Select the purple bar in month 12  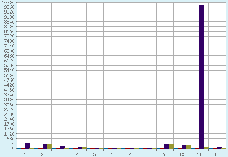[x=219, y=147]
